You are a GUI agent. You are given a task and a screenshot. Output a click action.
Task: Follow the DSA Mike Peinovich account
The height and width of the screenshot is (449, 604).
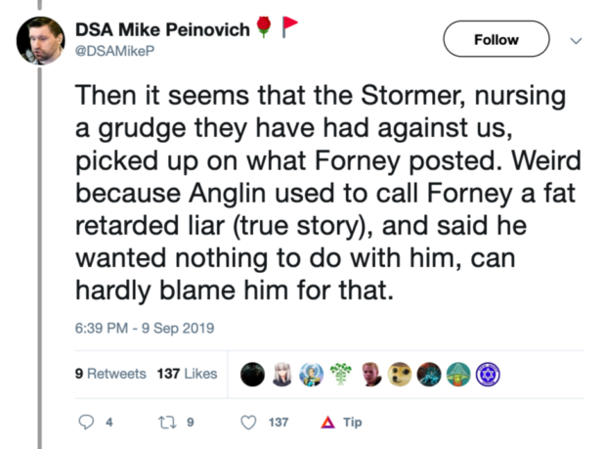[496, 39]
